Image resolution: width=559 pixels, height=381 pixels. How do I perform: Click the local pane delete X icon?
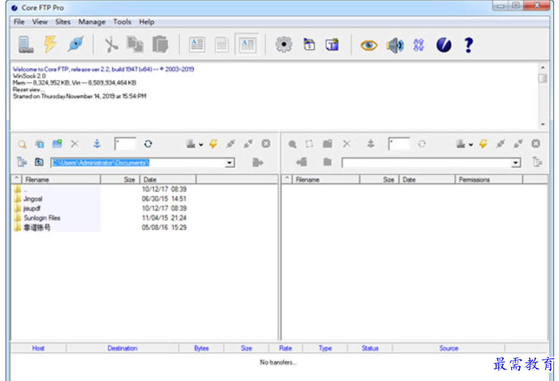coord(74,144)
